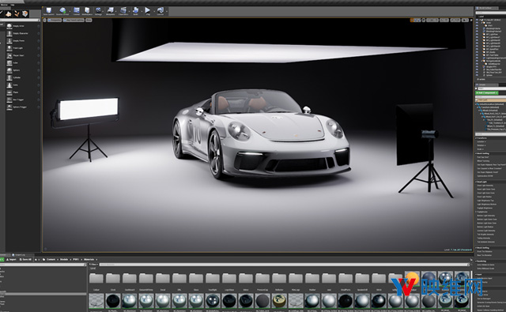Select Sphere in the placement list
Viewport: 506px width, 312px height.
pyautogui.click(x=23, y=70)
